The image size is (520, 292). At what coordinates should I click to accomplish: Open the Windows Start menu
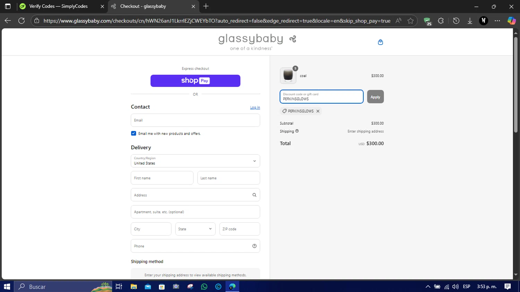7,286
